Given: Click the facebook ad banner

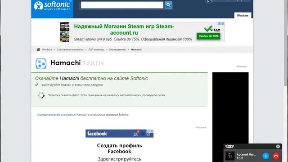Looking at the screenshot, I should [119, 134].
